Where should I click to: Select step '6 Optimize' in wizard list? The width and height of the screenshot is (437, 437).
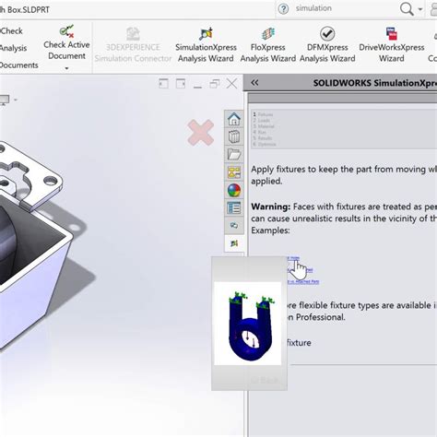[265, 144]
